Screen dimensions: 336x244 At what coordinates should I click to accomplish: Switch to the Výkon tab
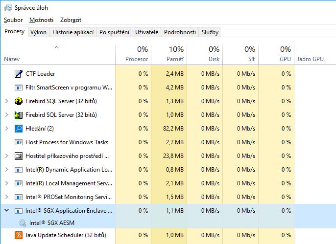point(38,32)
